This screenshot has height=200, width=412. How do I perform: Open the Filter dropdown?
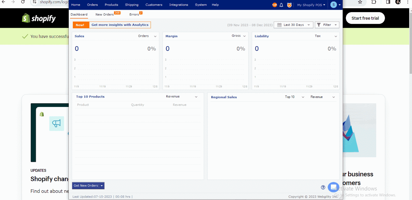327,25
